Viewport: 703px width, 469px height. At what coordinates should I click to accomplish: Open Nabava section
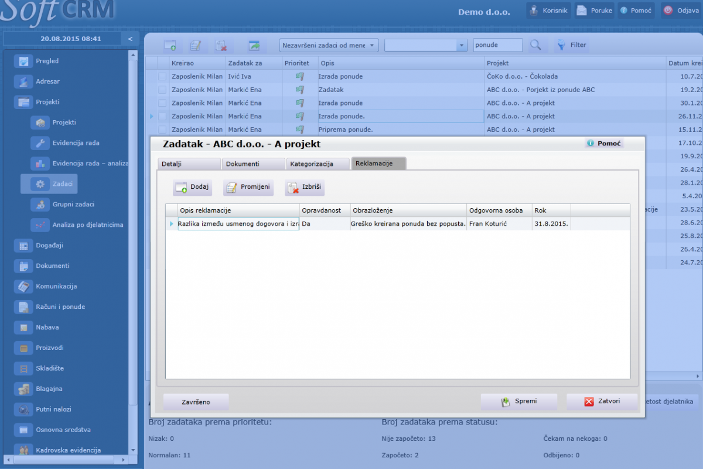[x=37, y=328]
